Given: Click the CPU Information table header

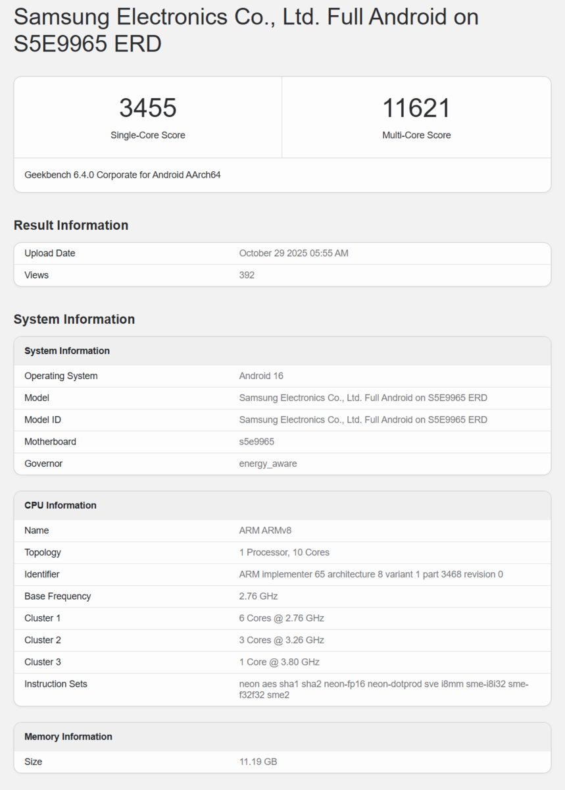Looking at the screenshot, I should pos(61,506).
